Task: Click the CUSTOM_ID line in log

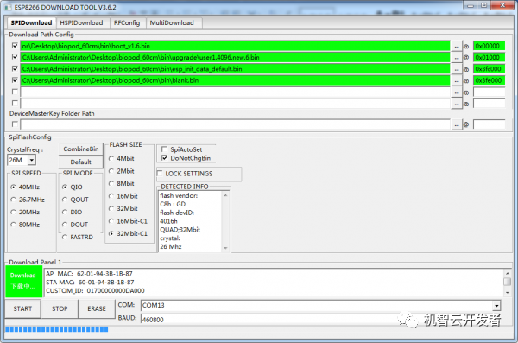Action: point(95,291)
